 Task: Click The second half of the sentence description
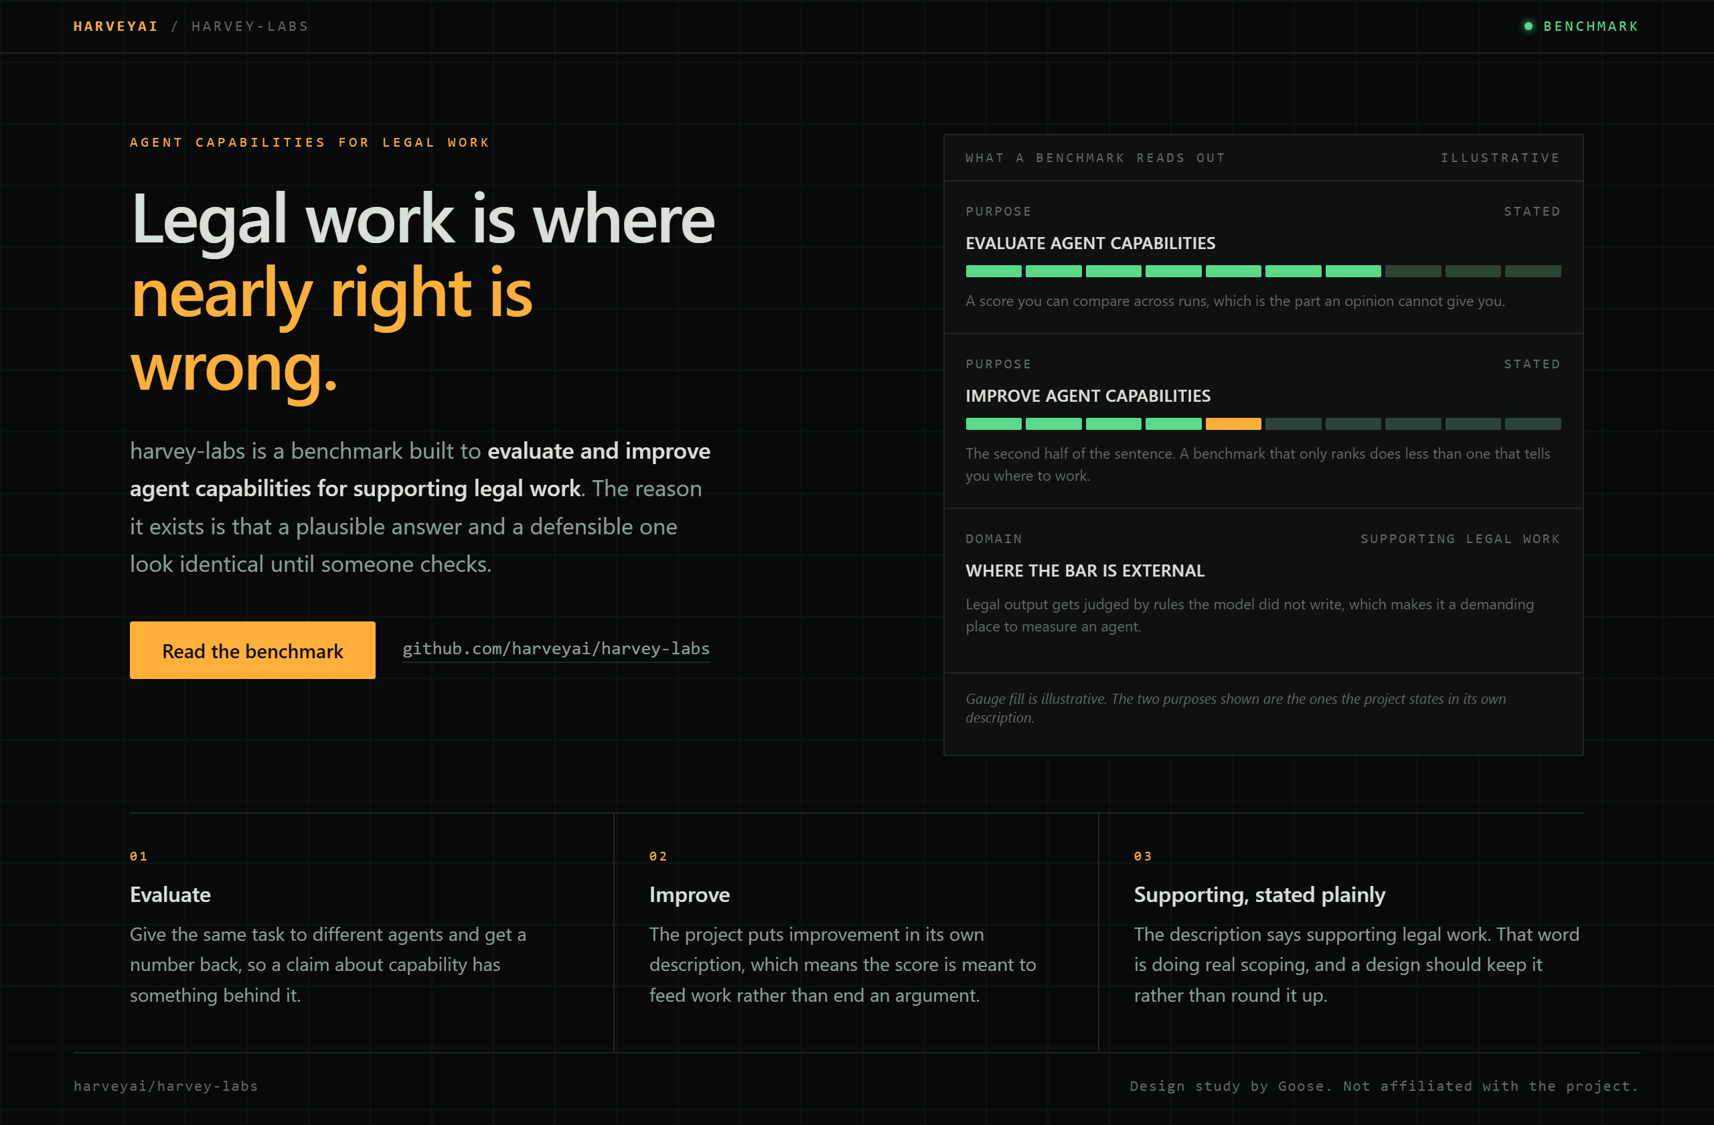point(1258,465)
